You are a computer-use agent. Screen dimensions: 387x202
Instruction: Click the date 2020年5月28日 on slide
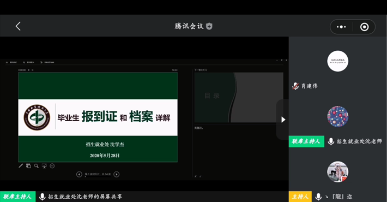tap(105, 156)
